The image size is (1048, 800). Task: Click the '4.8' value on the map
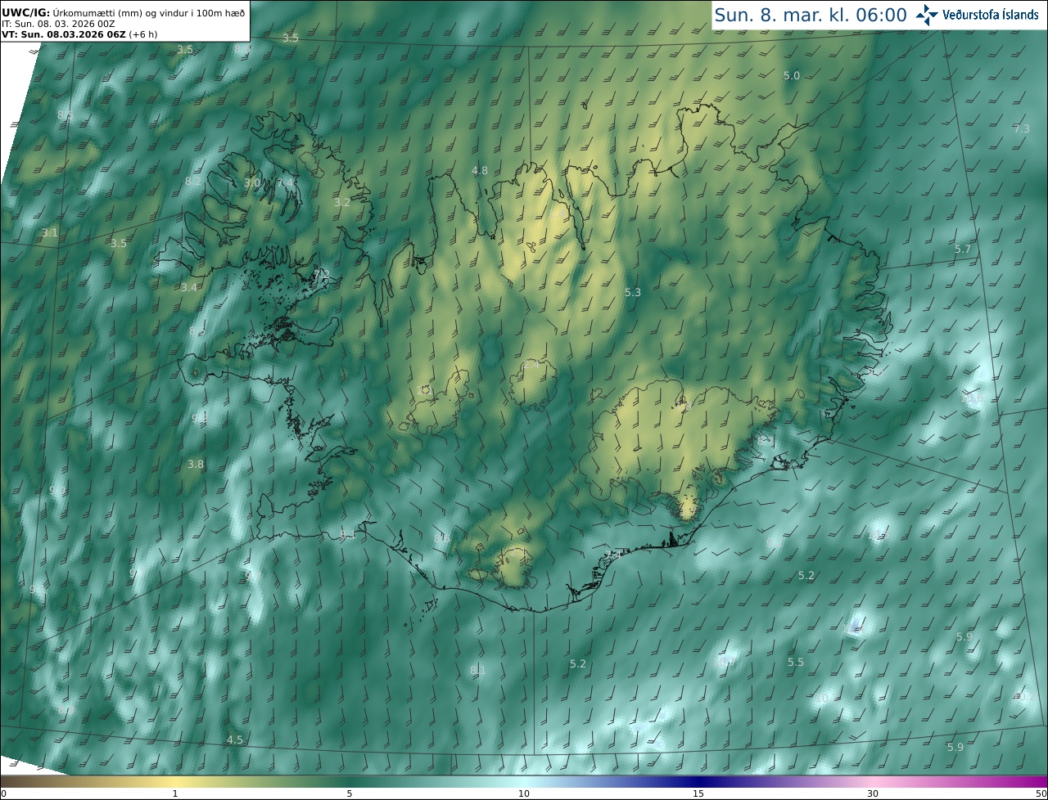[x=480, y=170]
